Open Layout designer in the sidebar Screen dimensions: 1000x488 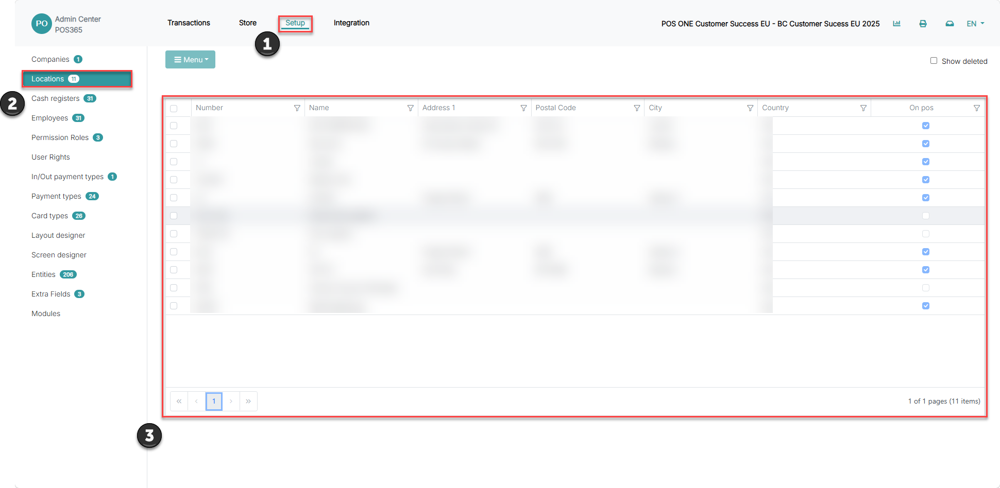point(58,235)
